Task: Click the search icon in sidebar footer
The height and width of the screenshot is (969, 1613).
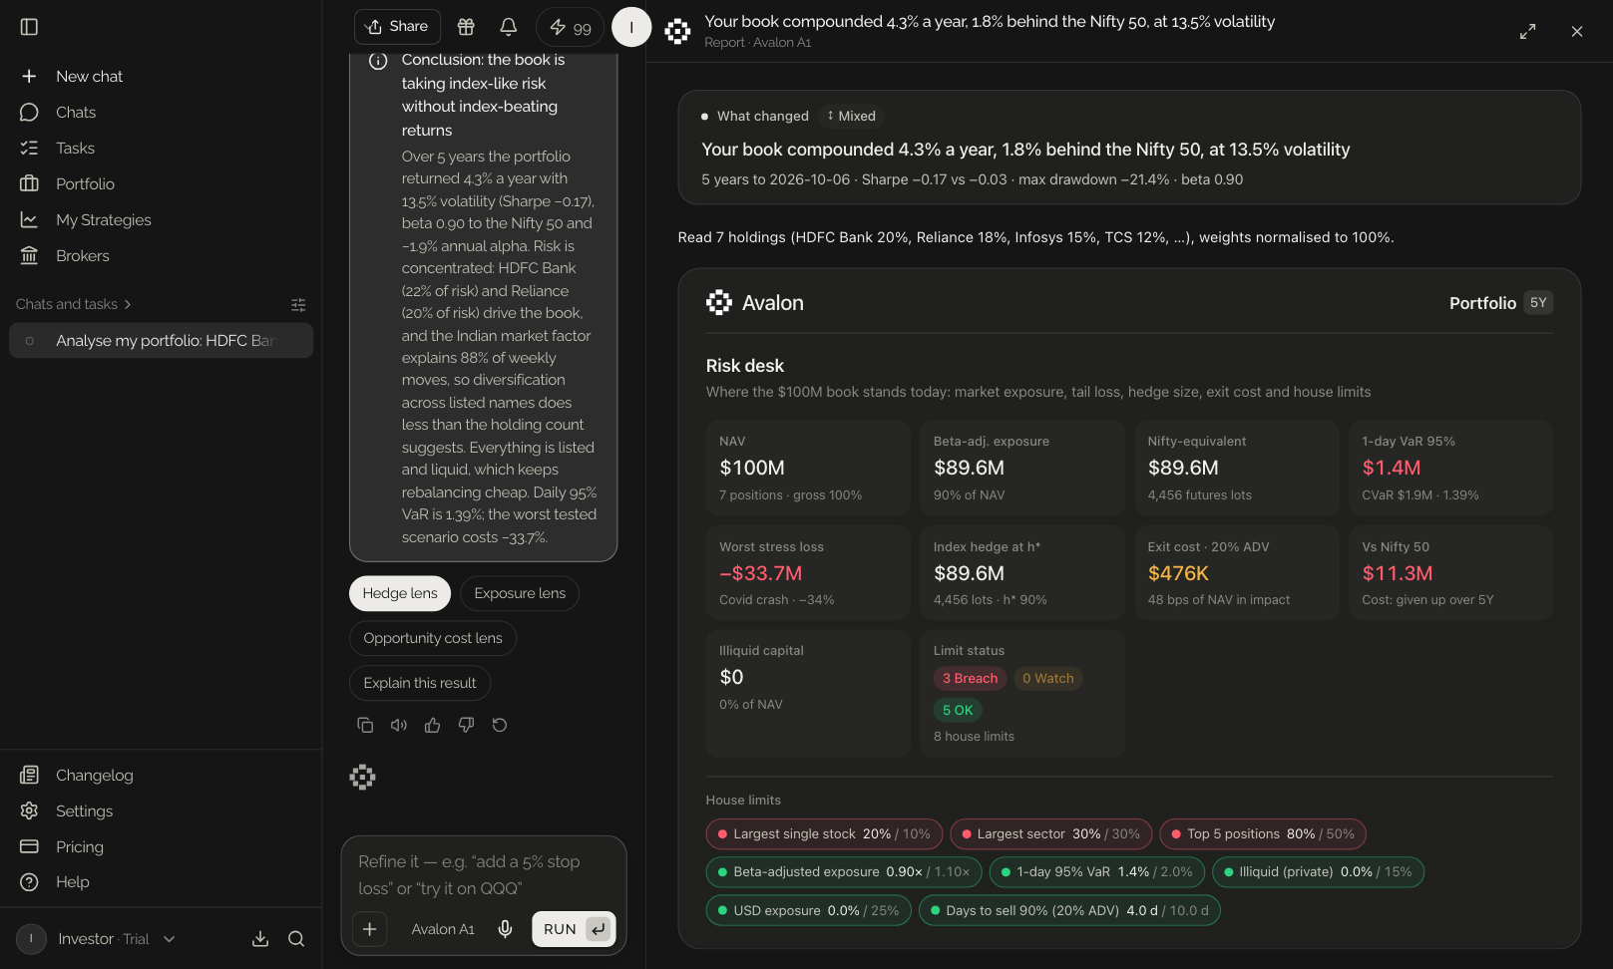Action: click(x=296, y=939)
